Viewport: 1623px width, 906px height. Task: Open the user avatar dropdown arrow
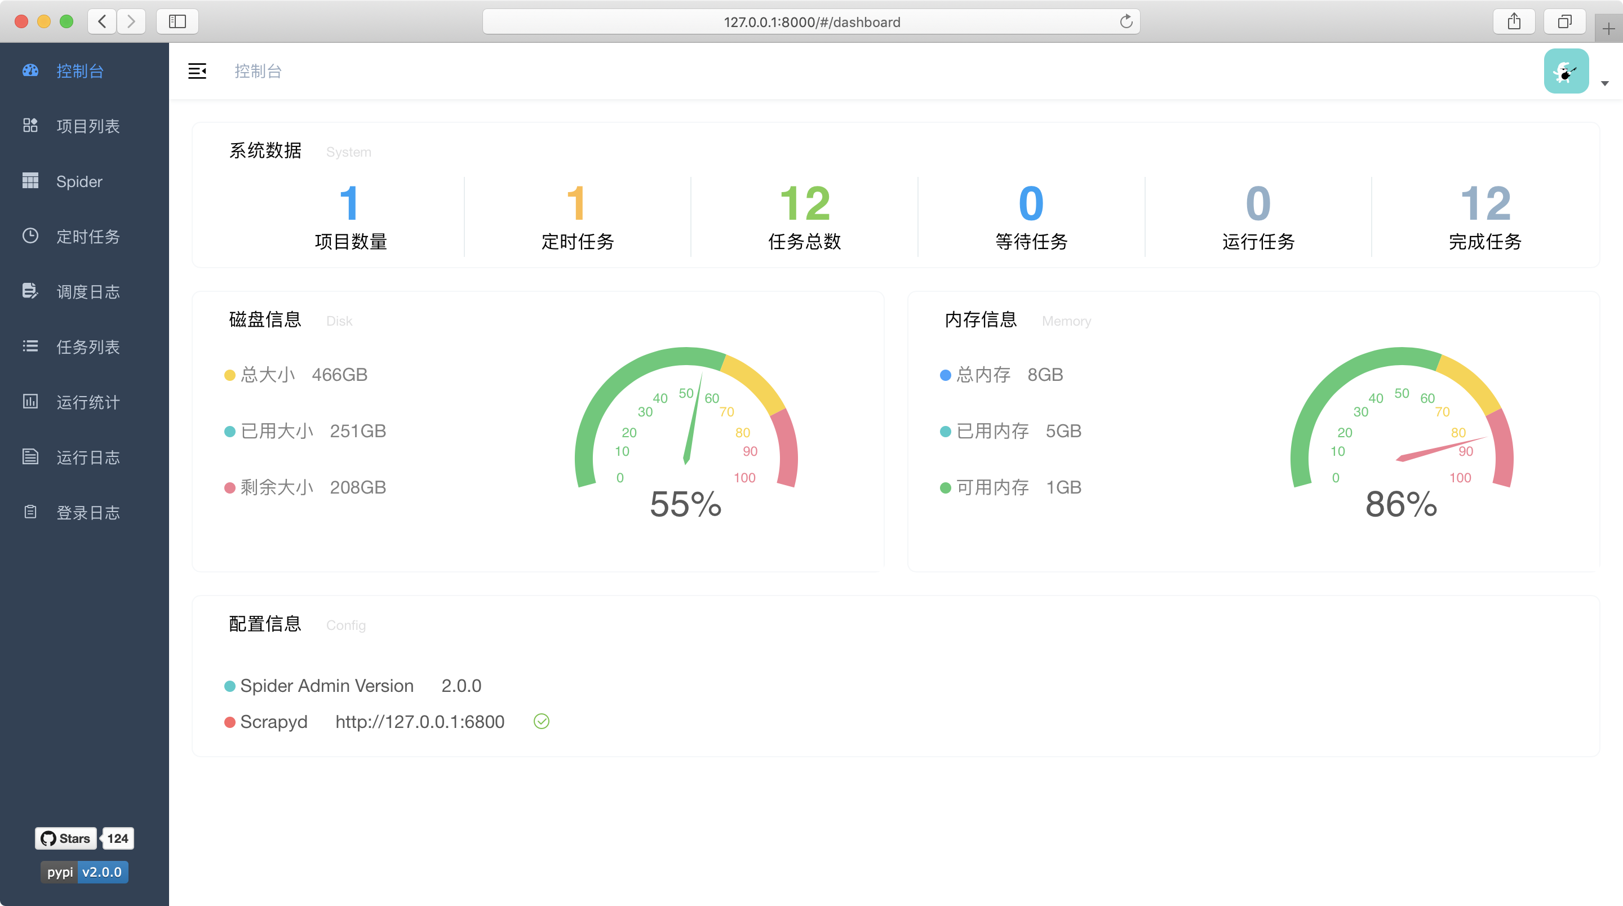(x=1605, y=83)
